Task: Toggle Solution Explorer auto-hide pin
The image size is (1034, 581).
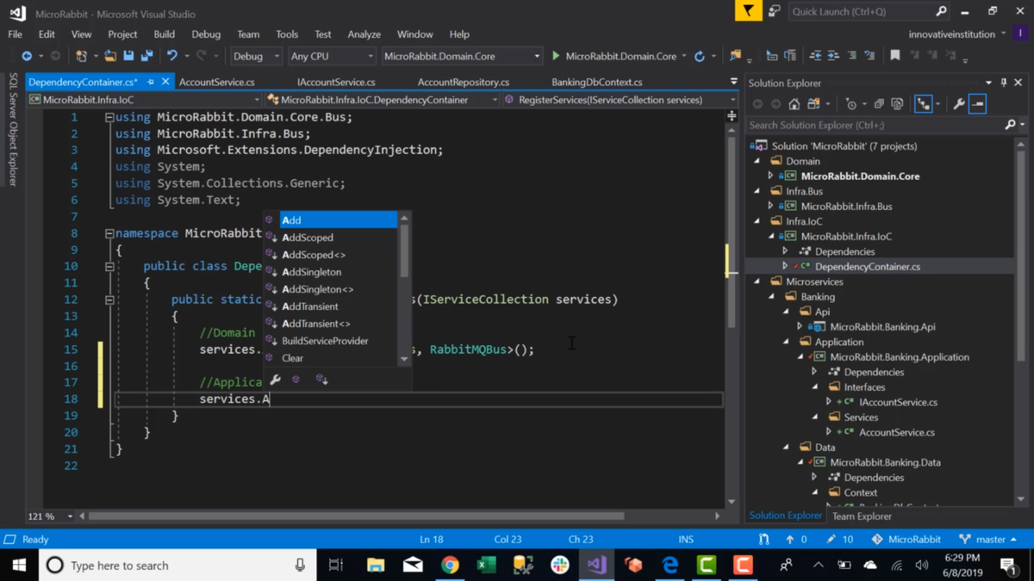Action: point(1004,83)
